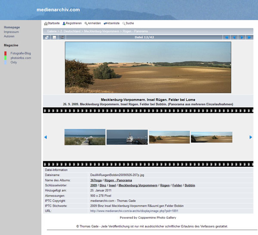Start the slideshow icon
Screen dimensions: 258x235
pyautogui.click(x=62, y=37)
